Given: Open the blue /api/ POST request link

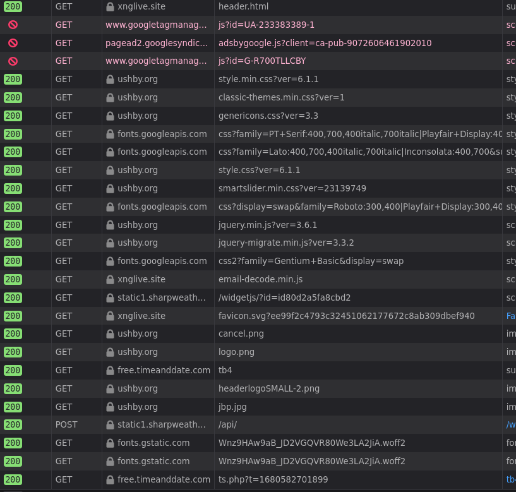Looking at the screenshot, I should point(510,424).
